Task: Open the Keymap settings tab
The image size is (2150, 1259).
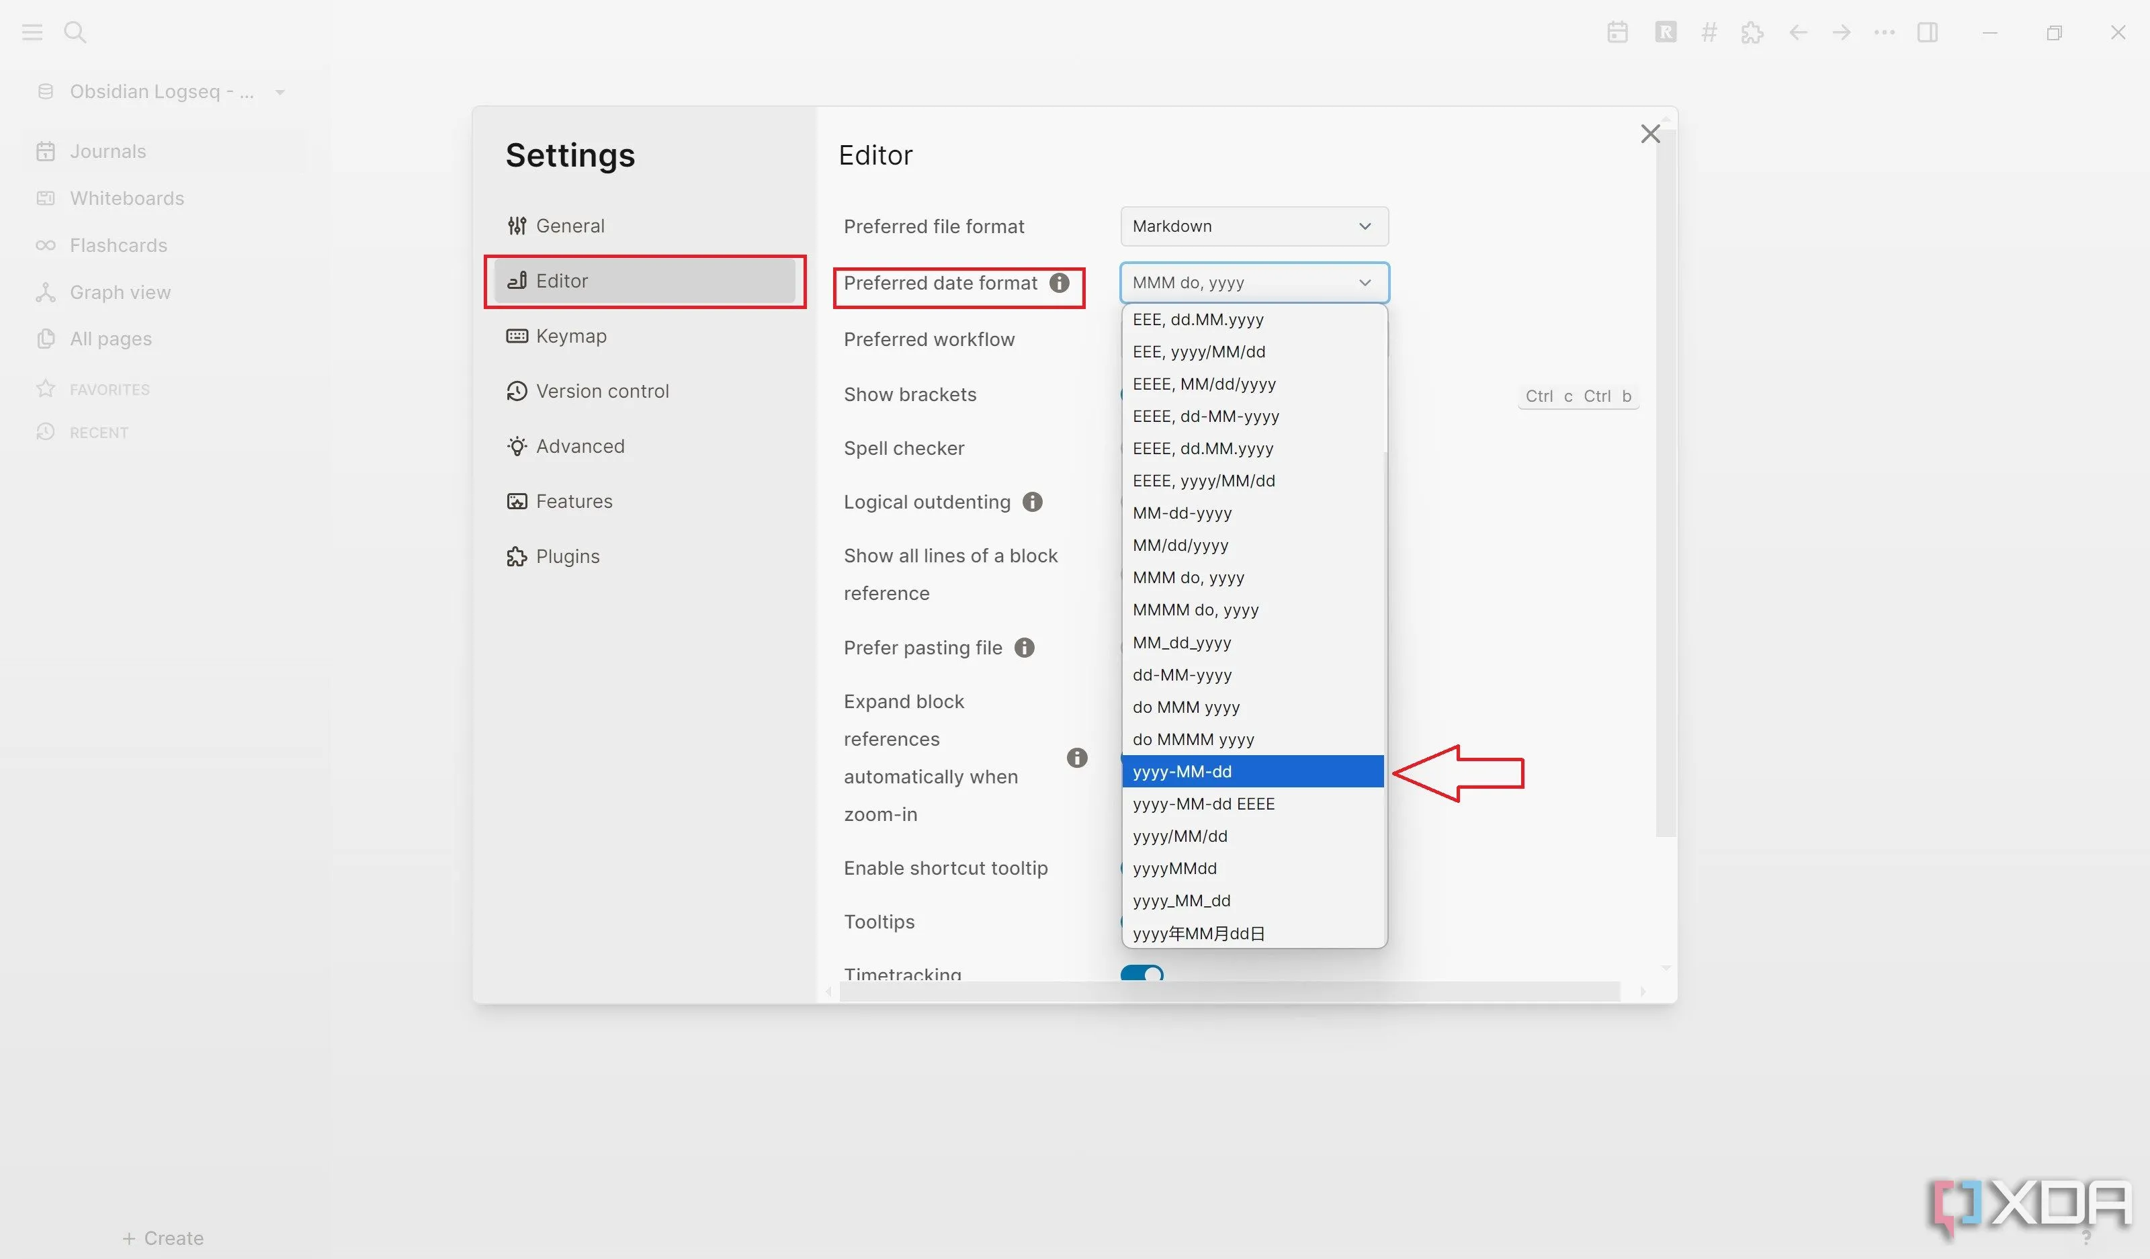Action: coord(645,336)
